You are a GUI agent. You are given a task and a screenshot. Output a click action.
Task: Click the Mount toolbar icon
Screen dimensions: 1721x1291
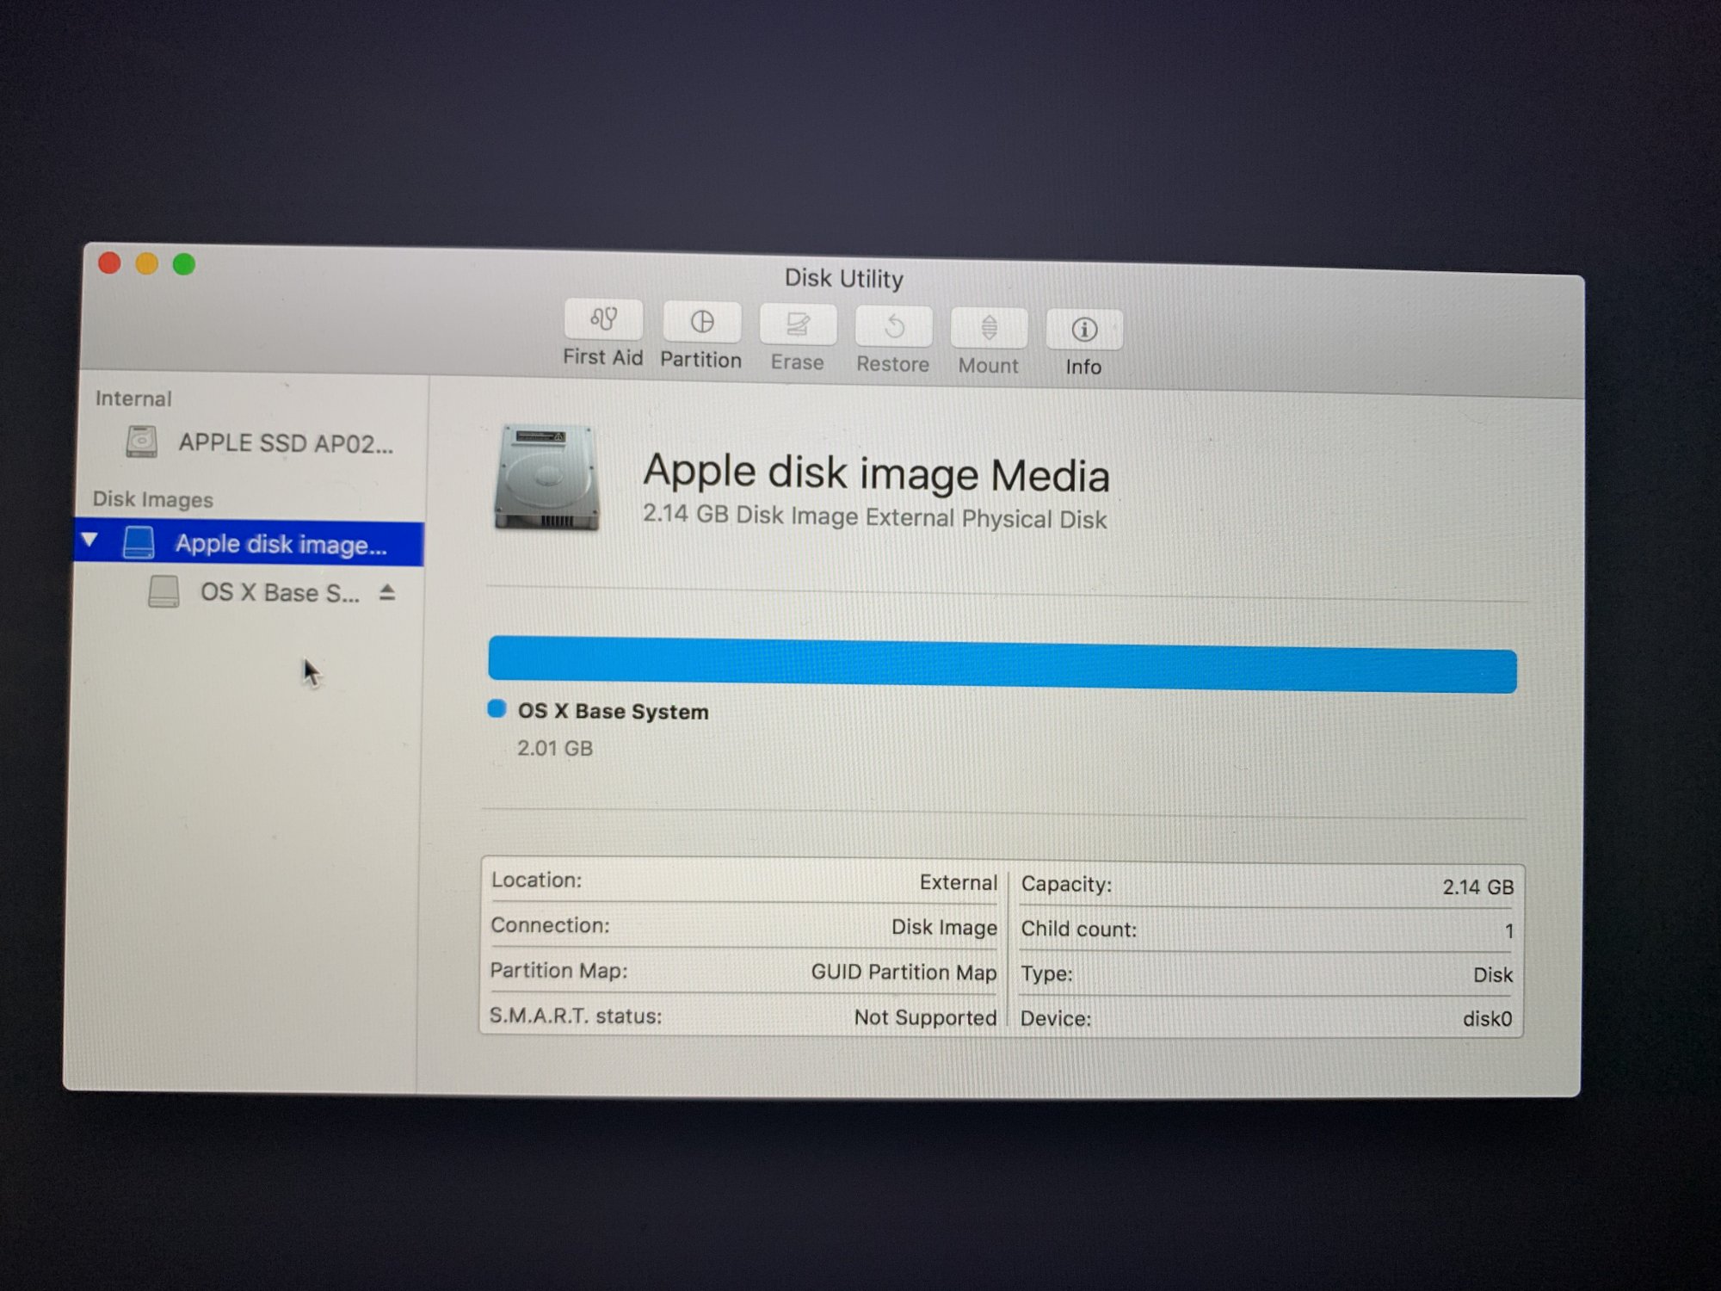click(x=989, y=329)
